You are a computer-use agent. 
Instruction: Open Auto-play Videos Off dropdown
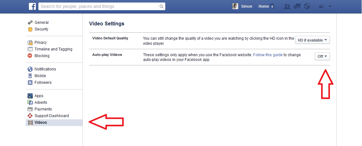322,56
